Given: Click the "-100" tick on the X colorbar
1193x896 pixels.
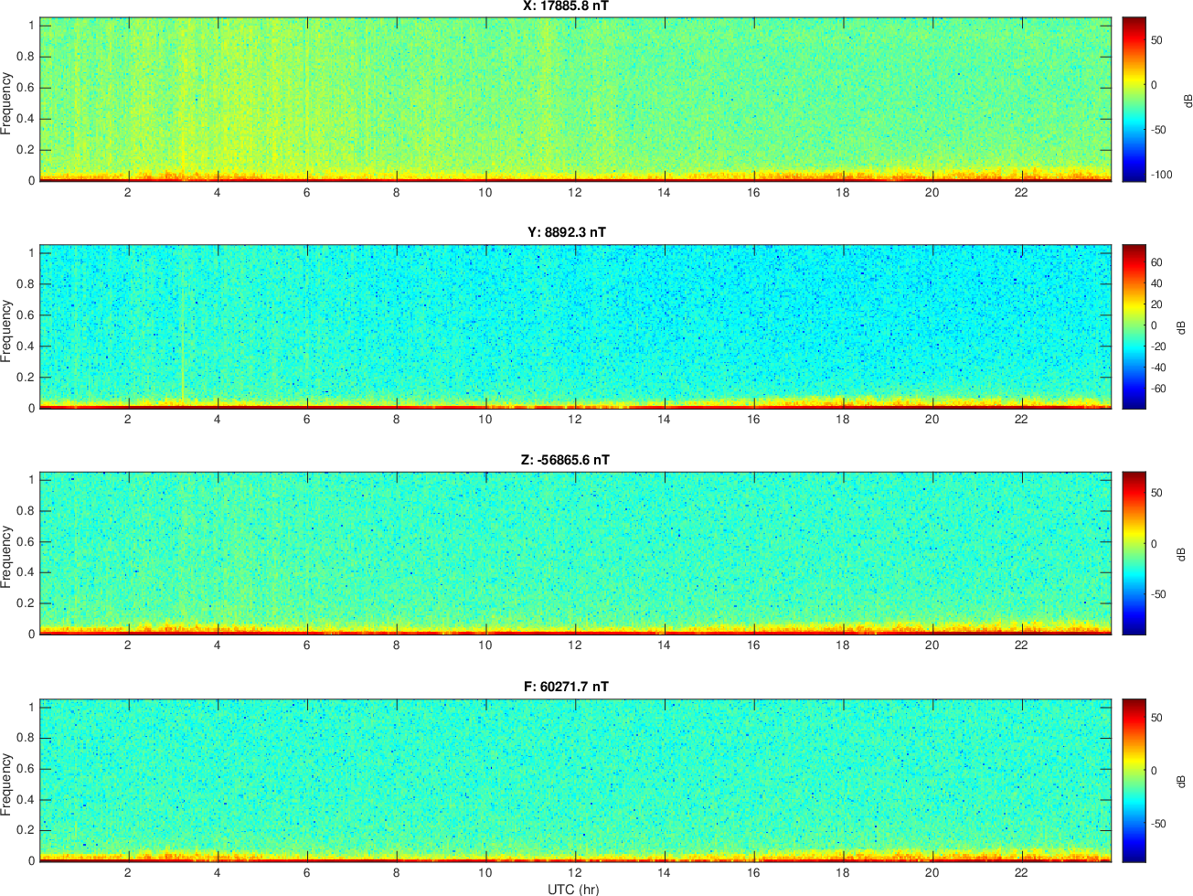Looking at the screenshot, I should 1162,174.
